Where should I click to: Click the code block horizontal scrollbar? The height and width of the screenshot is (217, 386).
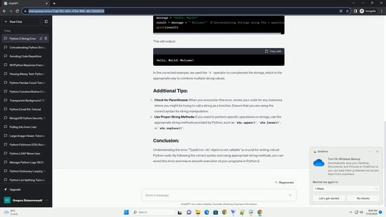(x=217, y=33)
